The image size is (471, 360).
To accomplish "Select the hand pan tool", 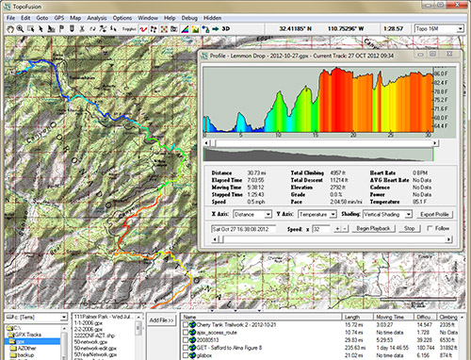I will (x=10, y=29).
